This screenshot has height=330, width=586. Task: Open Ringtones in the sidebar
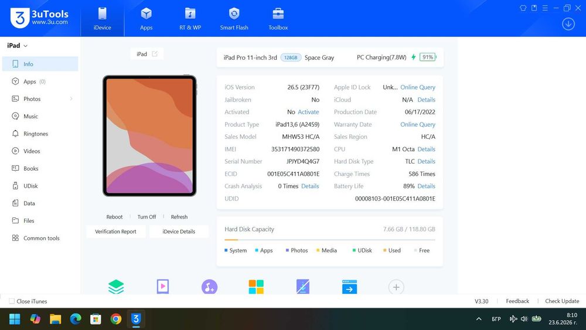40,134
